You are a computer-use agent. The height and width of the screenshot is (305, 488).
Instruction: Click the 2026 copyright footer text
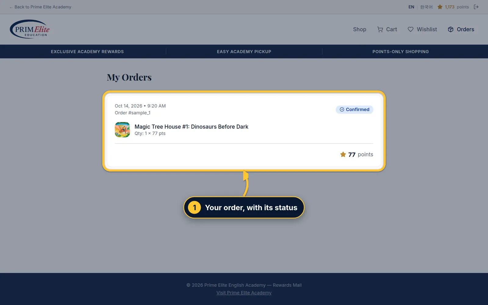tap(244, 285)
